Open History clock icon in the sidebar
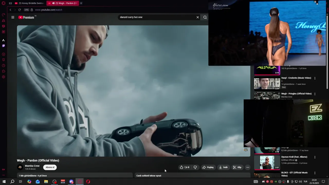The image size is (329, 185). click(x=4, y=66)
